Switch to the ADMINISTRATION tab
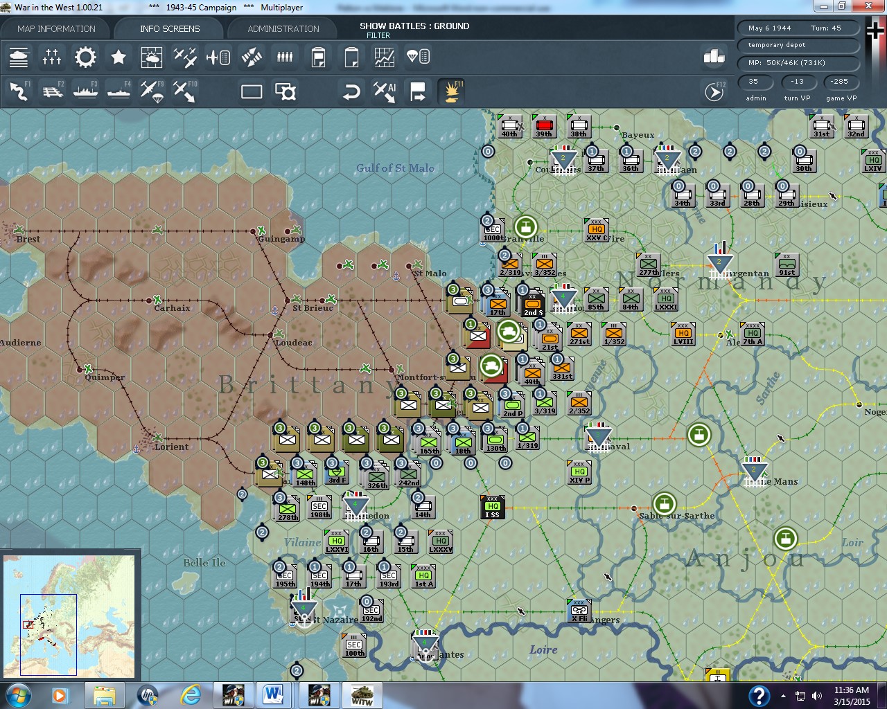 pos(283,28)
